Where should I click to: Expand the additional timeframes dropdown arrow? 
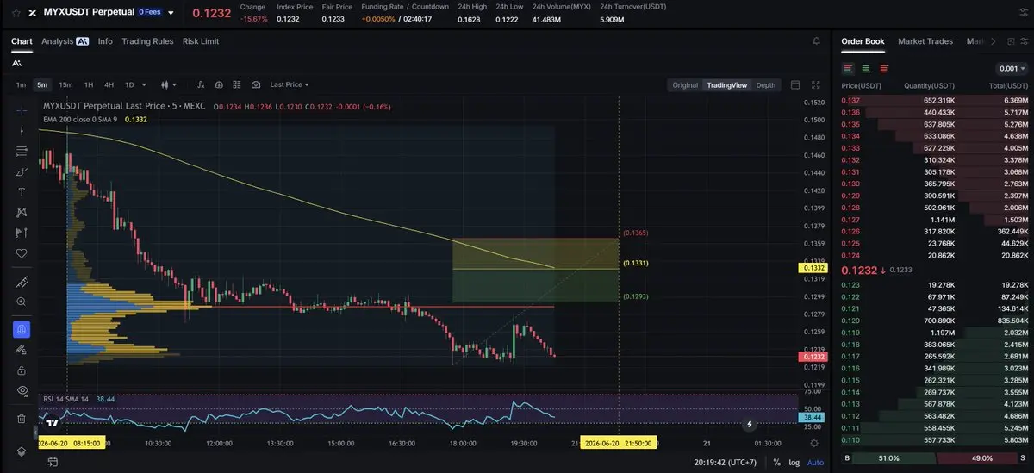[x=142, y=84]
